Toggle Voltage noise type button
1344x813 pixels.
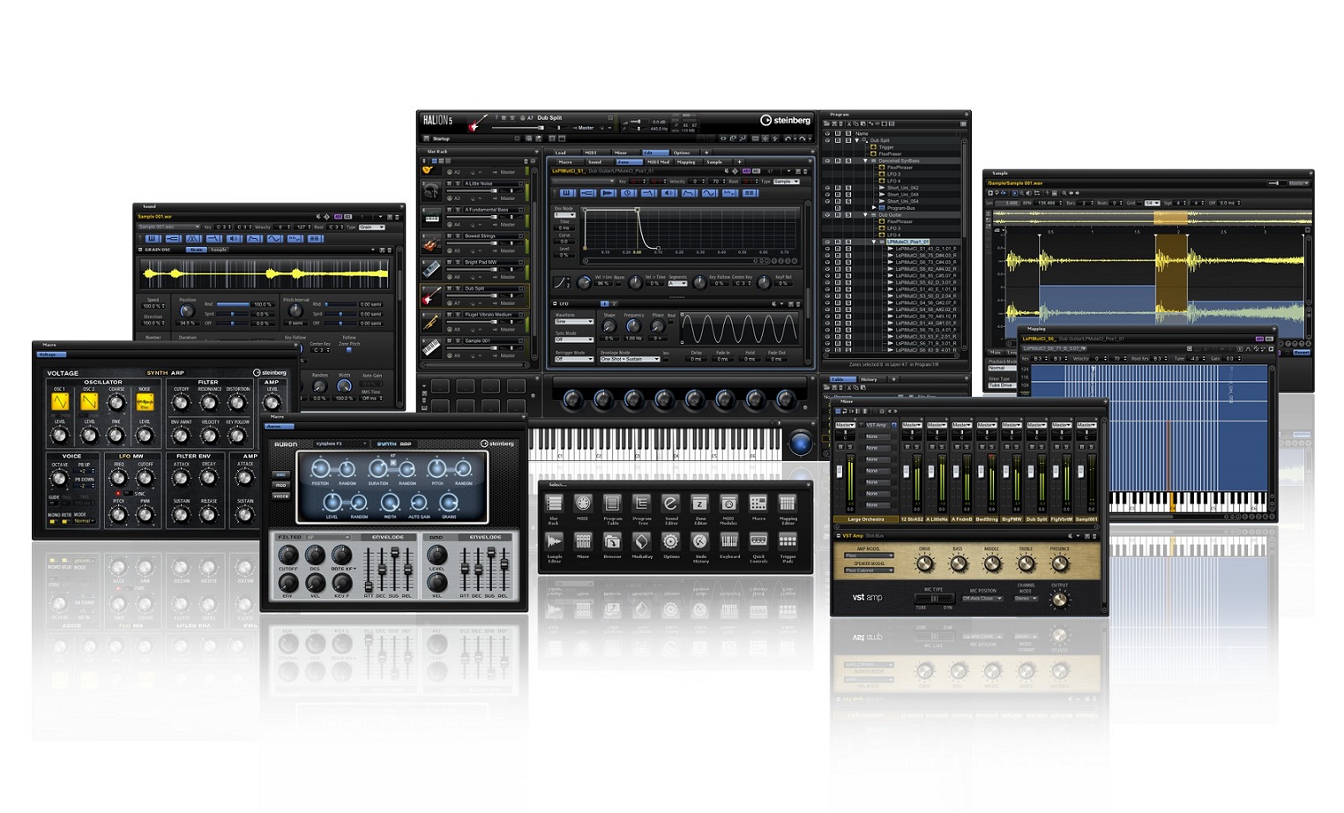(145, 403)
